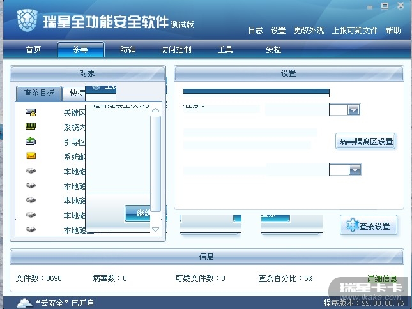The image size is (412, 309).
Task: Click the 查杀百分比：5% value
Action: click(x=286, y=278)
